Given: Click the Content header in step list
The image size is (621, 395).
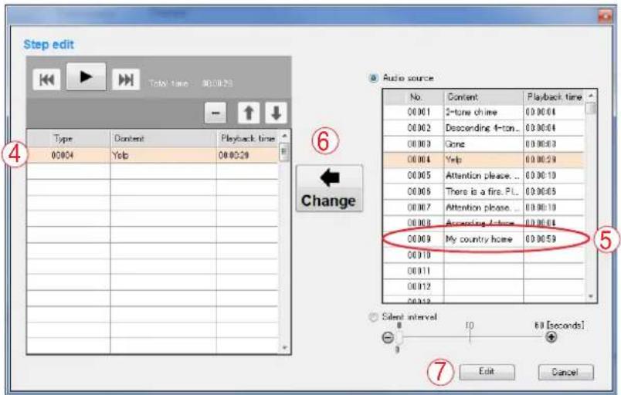Looking at the screenshot, I should [163, 138].
